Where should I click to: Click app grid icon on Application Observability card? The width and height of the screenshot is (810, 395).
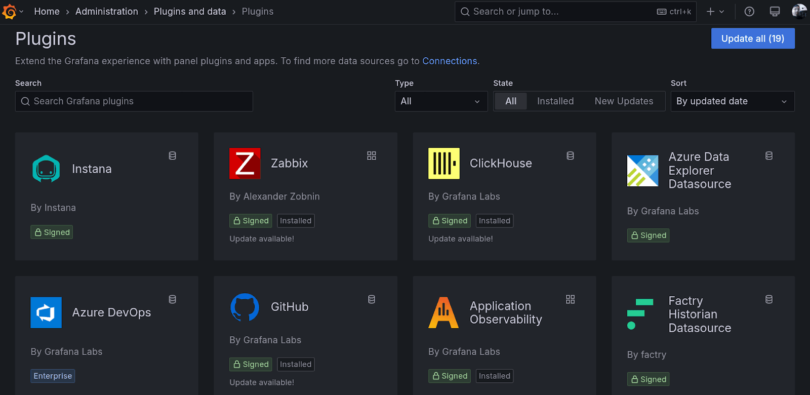571,300
